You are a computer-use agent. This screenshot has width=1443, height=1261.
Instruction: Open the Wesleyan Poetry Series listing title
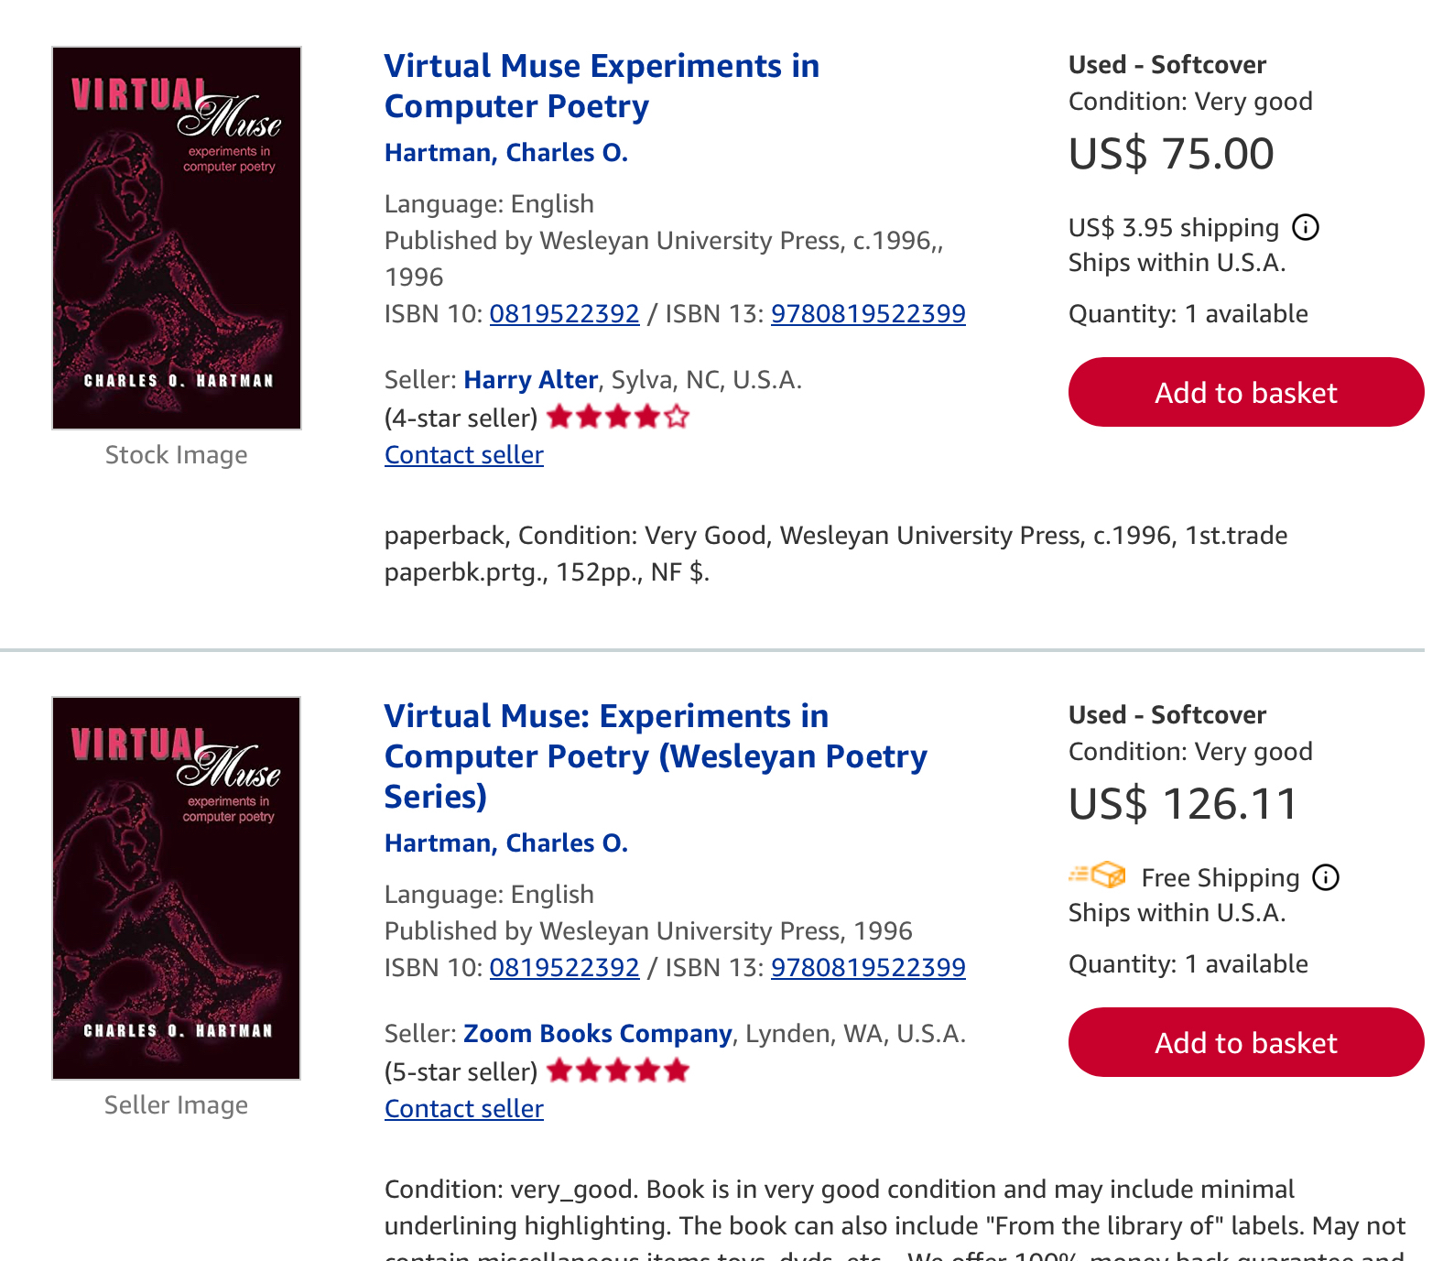coord(656,756)
